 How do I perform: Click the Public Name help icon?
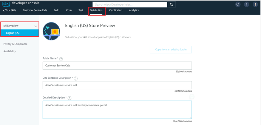point(61,59)
